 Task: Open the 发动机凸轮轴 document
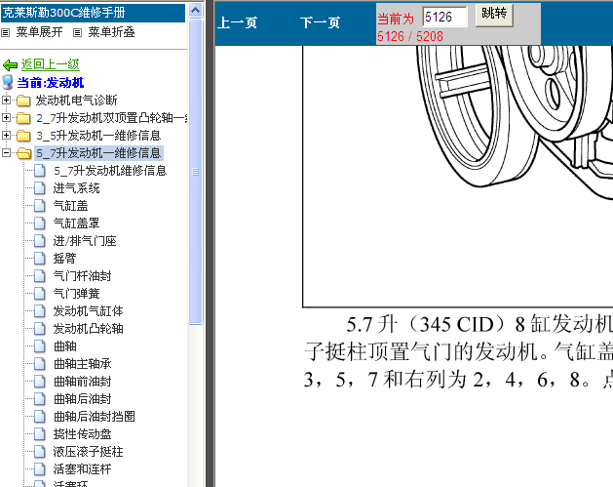[89, 329]
